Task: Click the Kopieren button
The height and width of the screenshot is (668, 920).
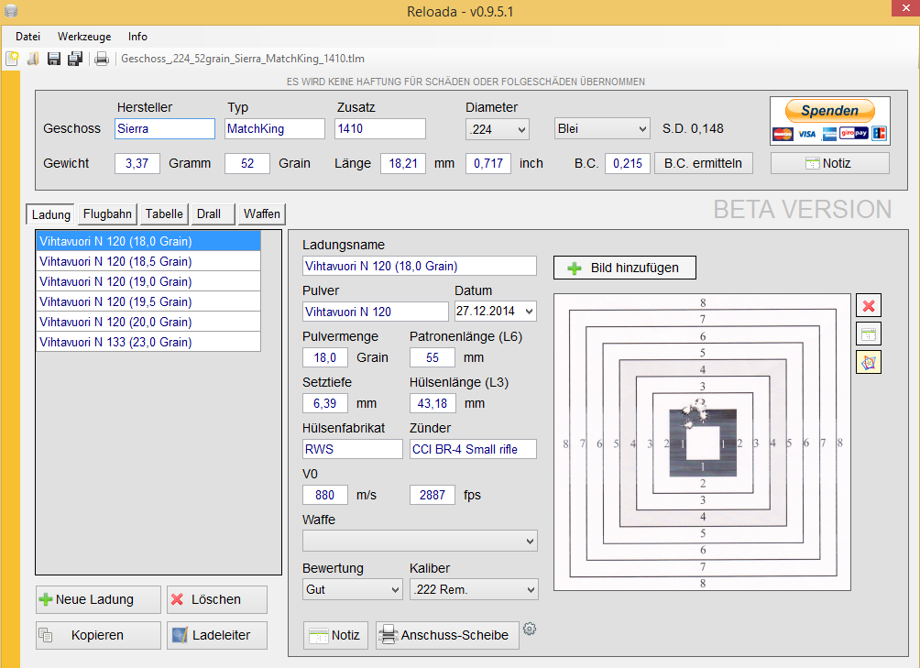Action: coord(98,635)
